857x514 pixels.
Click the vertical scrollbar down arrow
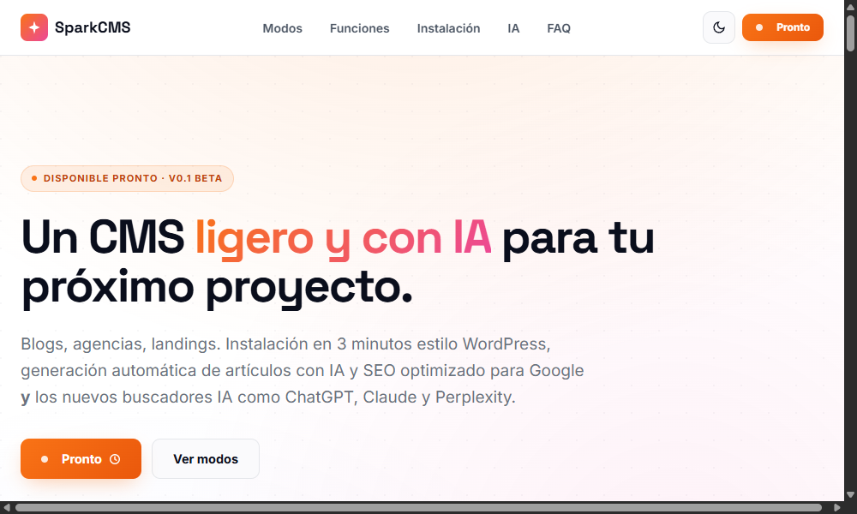click(850, 495)
